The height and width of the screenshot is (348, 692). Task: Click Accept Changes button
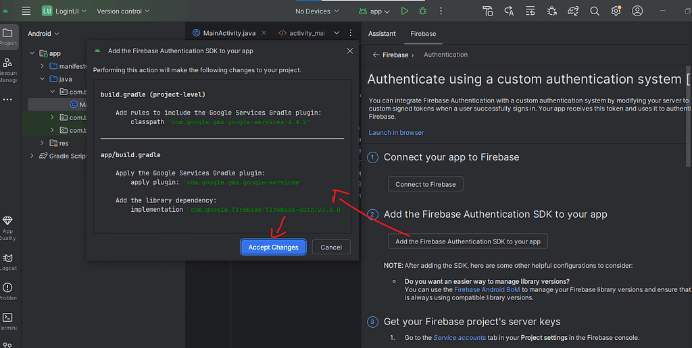273,247
